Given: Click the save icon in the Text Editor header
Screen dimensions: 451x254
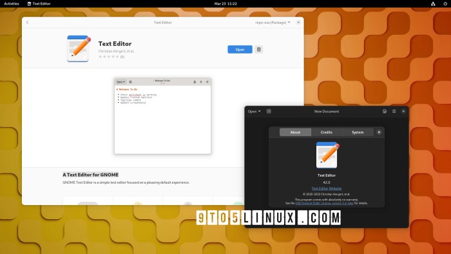Looking at the screenshot, I should [385, 112].
